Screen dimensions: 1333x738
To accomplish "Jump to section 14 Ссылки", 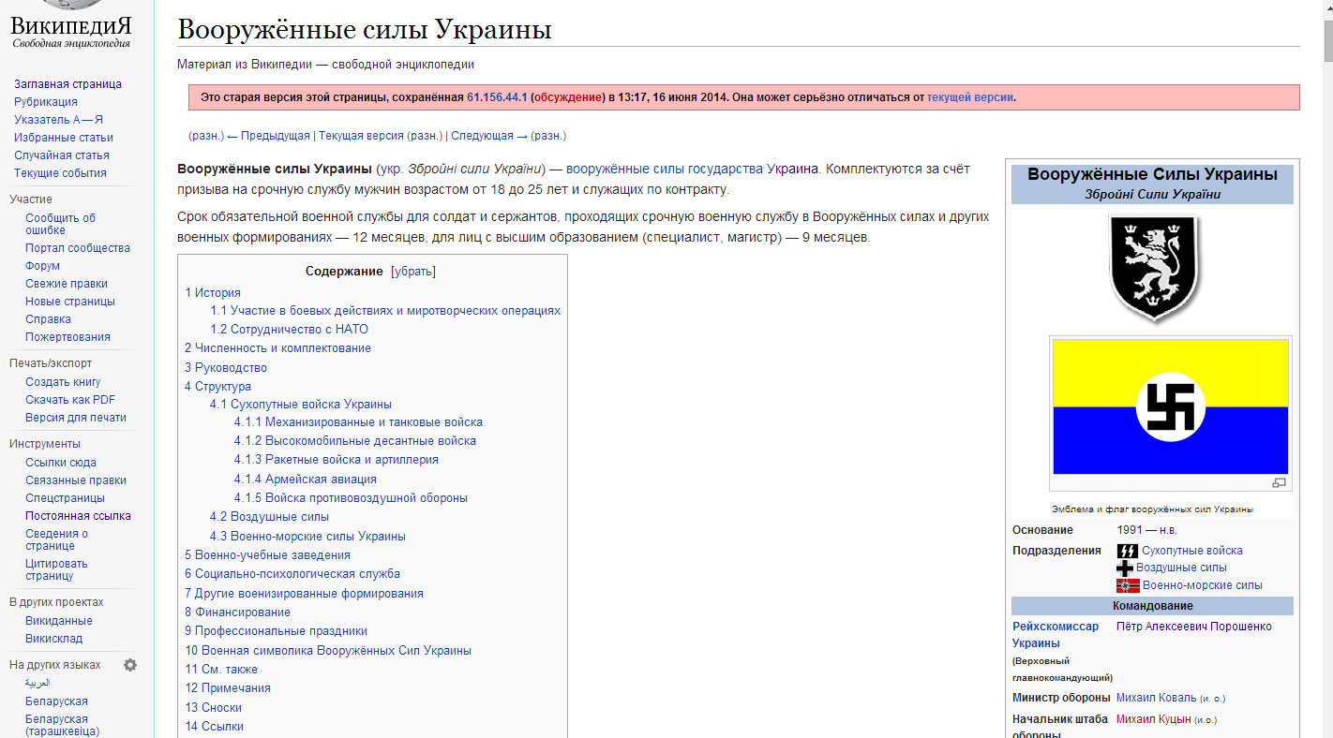I will pos(214,727).
